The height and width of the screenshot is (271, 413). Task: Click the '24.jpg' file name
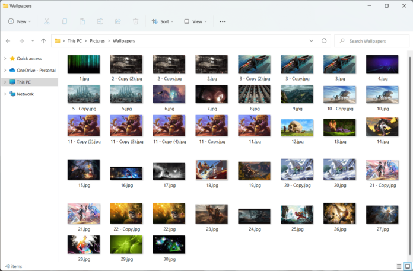[x=255, y=229]
